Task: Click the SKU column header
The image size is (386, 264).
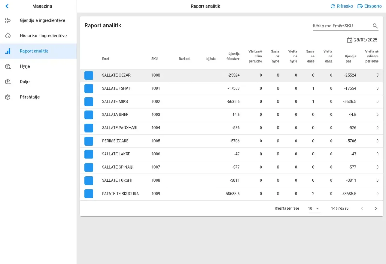Action: click(x=154, y=59)
